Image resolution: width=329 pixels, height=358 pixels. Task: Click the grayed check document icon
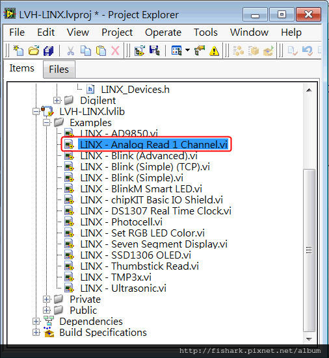pos(292,51)
